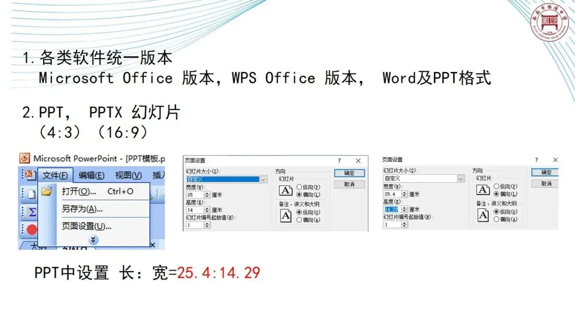This screenshot has height=324, width=575.
Task: Expand the file menu with the double chevron
Action: (x=93, y=240)
